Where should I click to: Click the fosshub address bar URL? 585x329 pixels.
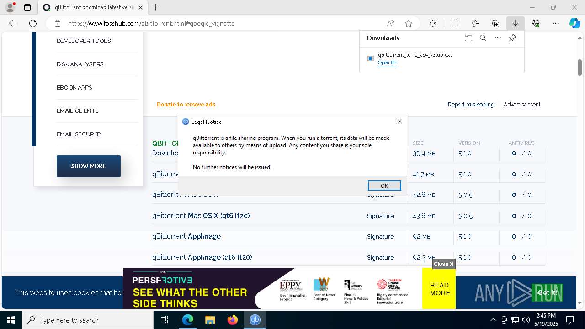pos(151,23)
